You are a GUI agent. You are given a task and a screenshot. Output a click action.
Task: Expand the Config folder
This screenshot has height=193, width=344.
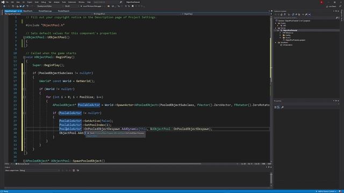tap(280, 35)
